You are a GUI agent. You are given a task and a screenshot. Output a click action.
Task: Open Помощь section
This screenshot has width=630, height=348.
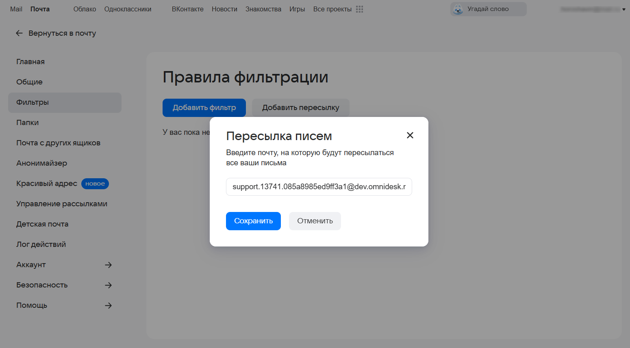(32, 305)
